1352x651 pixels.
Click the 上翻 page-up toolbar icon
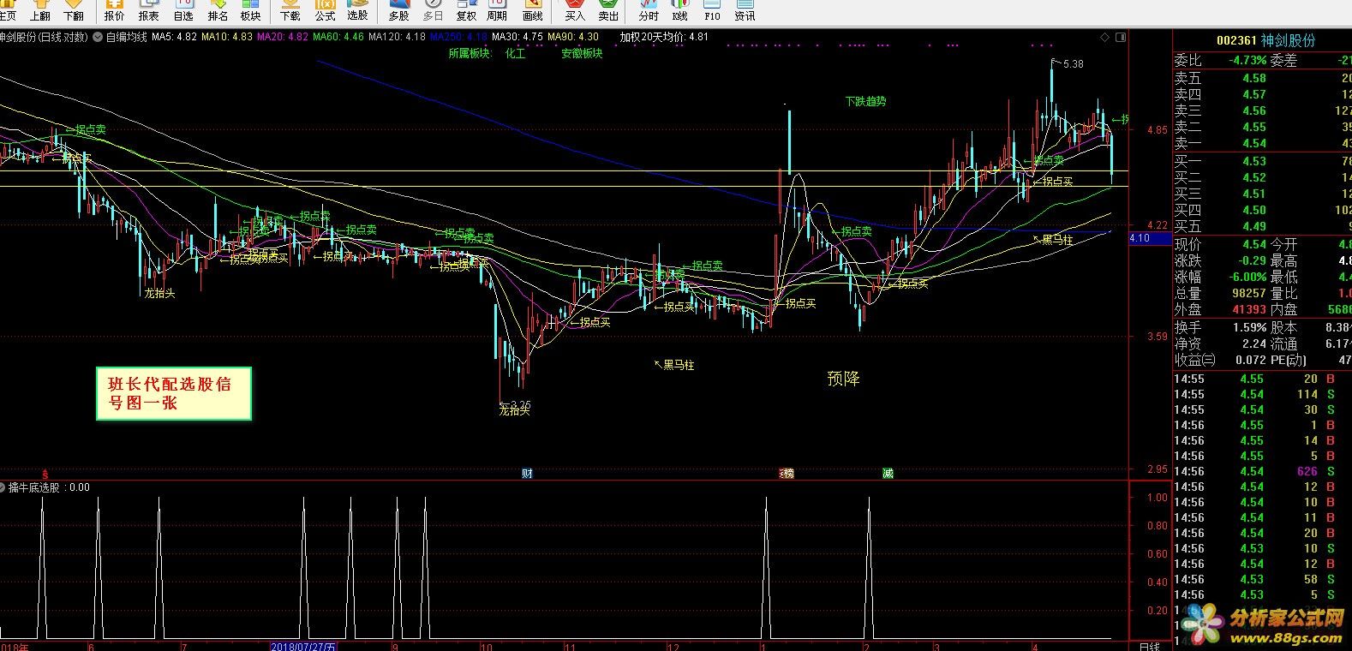pyautogui.click(x=39, y=10)
